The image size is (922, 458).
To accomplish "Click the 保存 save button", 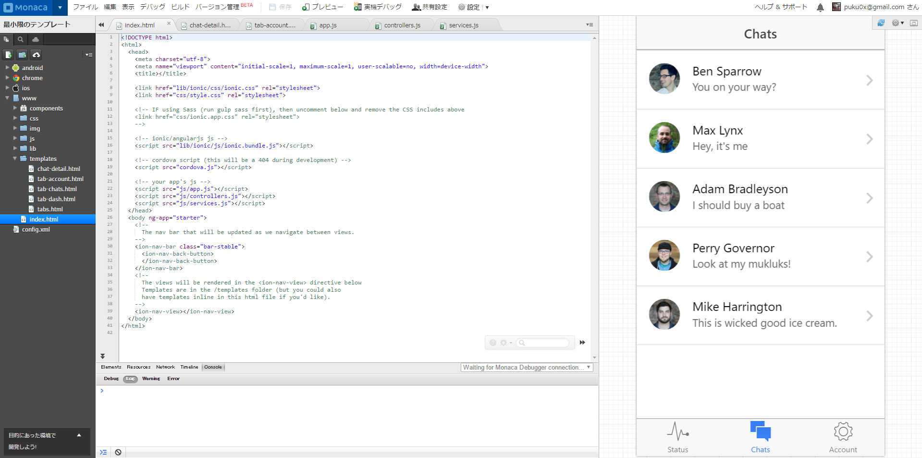I will pos(281,7).
